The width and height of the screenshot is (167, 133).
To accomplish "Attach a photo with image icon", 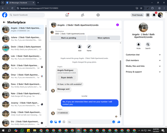I will (x=55, y=122).
